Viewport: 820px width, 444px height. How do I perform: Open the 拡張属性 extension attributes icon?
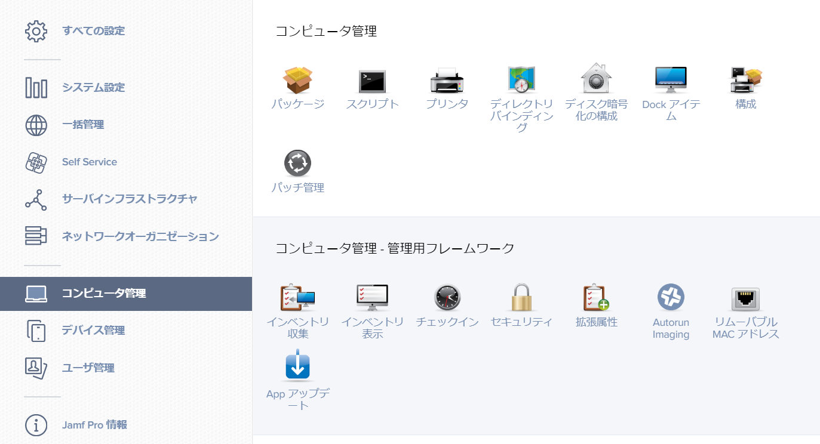point(596,297)
